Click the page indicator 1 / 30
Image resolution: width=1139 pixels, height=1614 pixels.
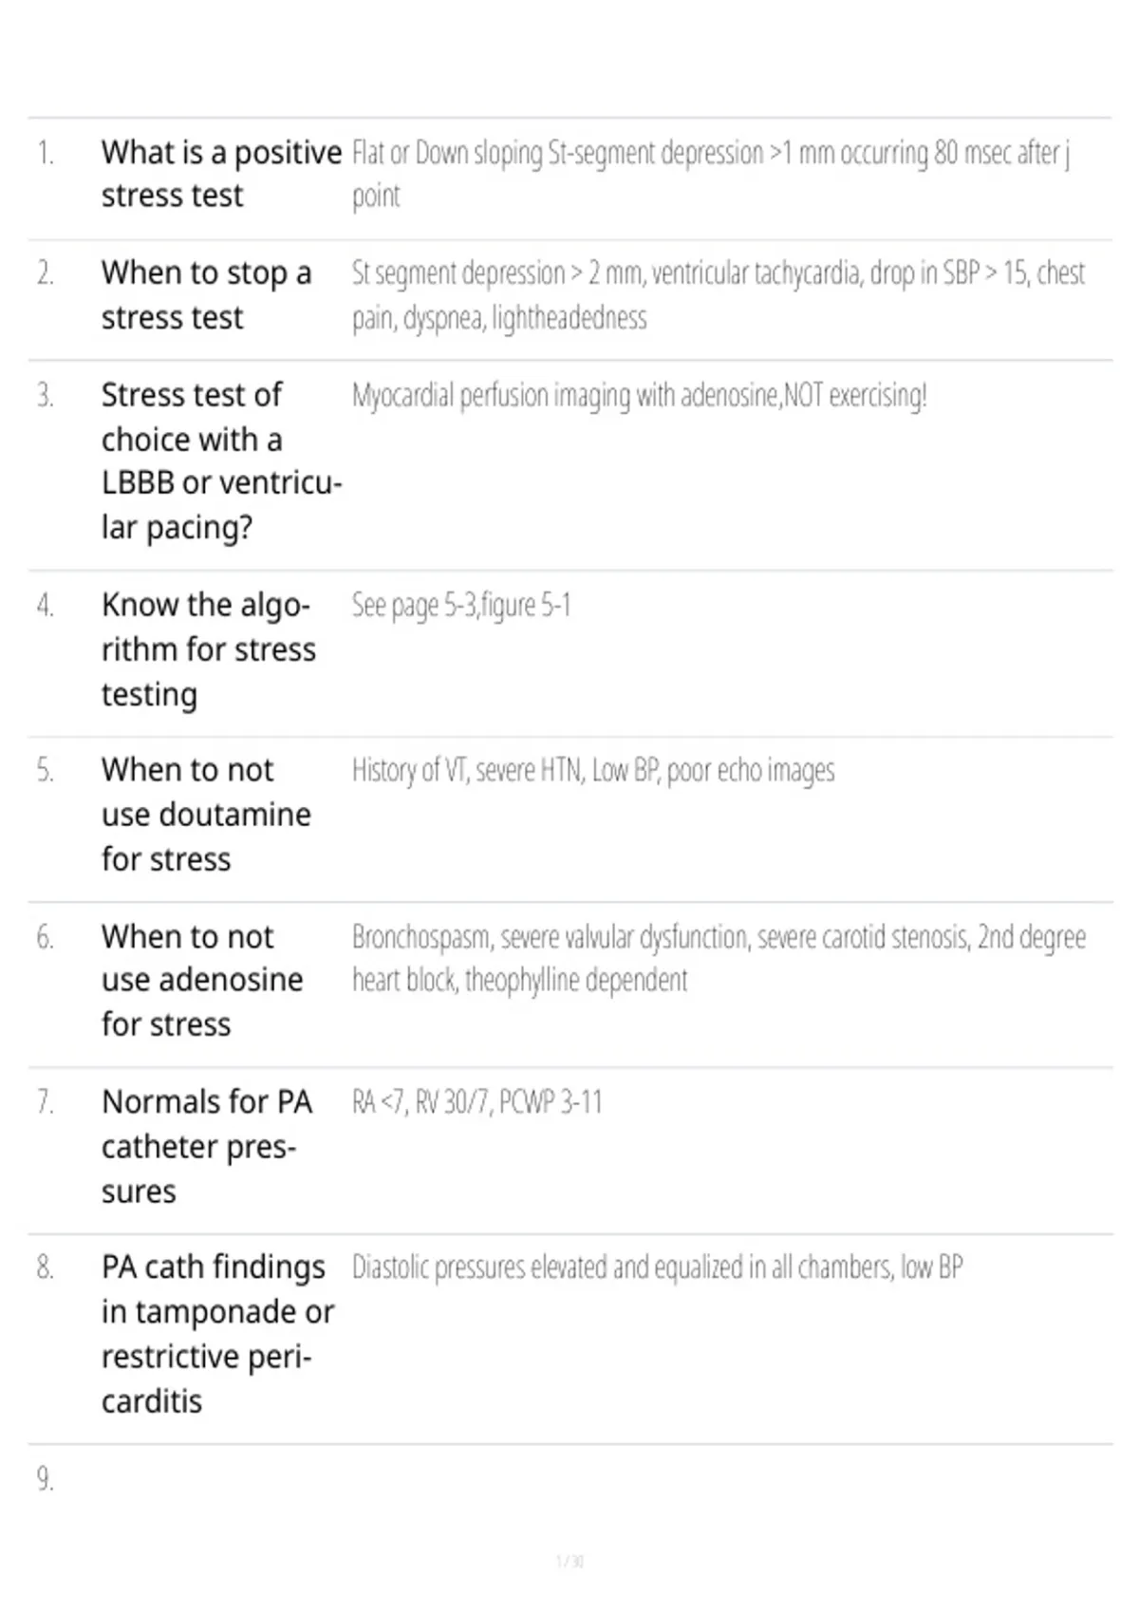tap(569, 1561)
